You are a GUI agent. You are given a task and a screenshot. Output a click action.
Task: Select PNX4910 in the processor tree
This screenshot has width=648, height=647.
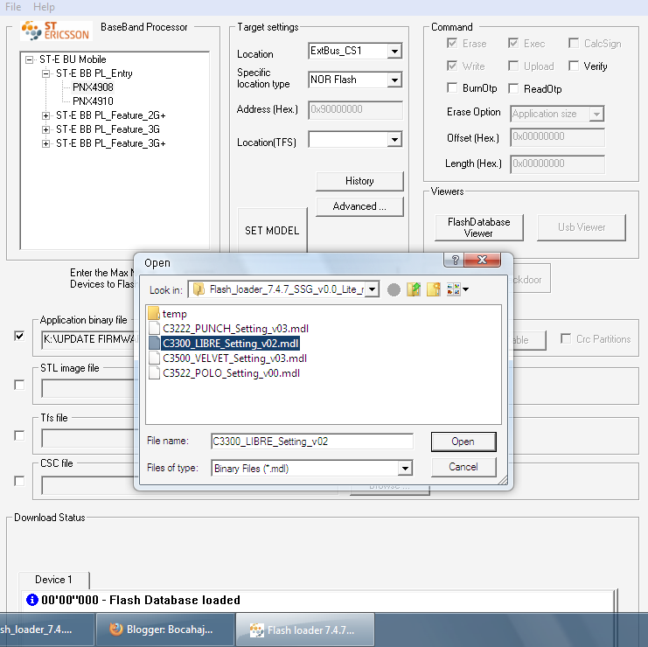click(x=93, y=101)
